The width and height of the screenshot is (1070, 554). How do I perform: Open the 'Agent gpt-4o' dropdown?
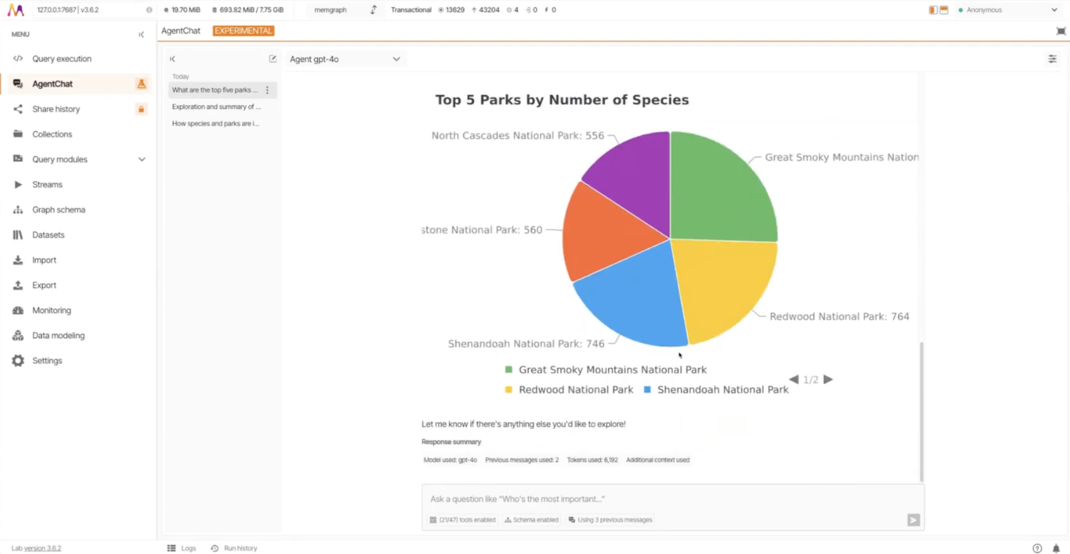point(346,59)
